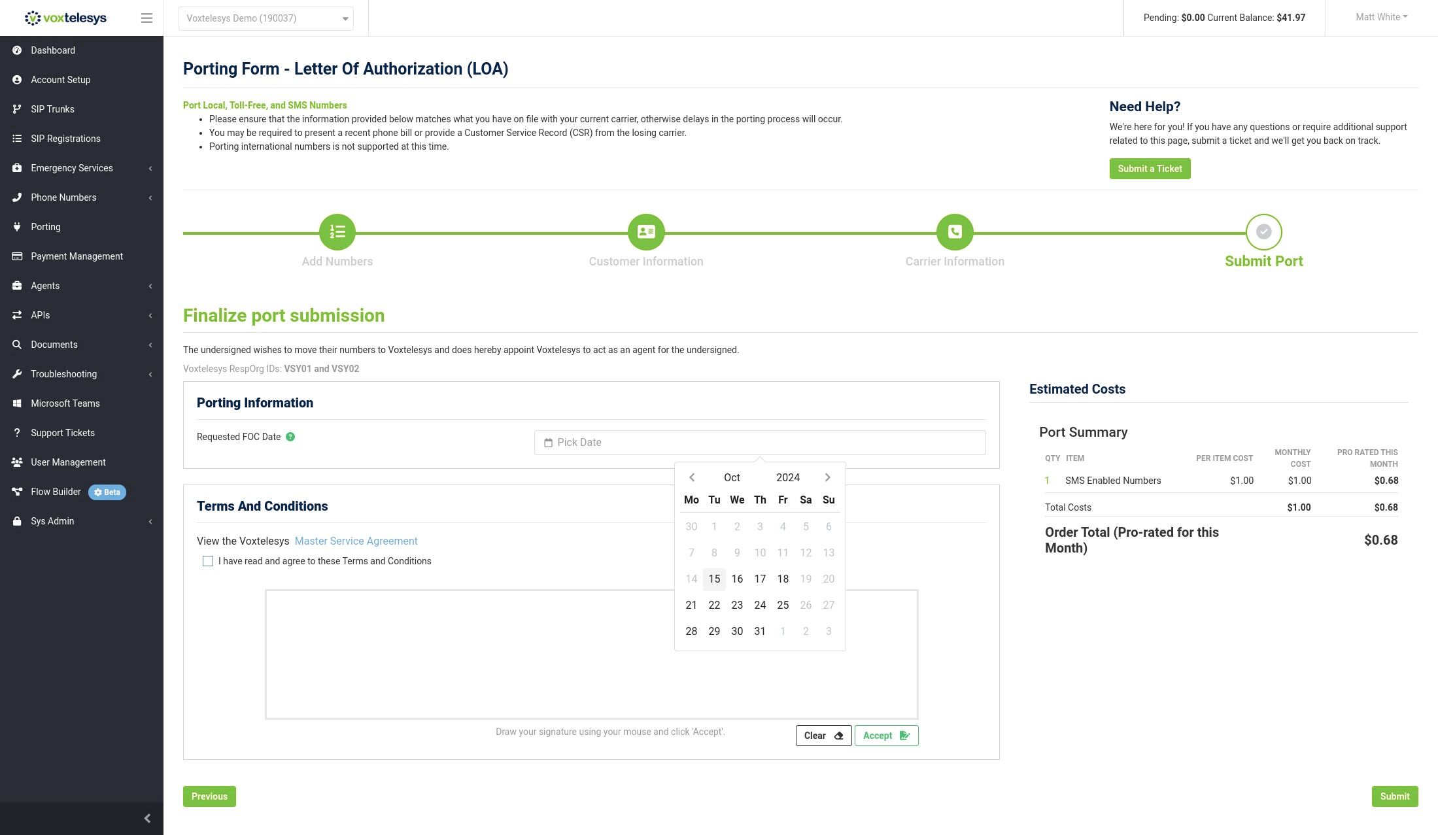Click the Pick Date input field
Screen dimensions: 1438x835
760,443
